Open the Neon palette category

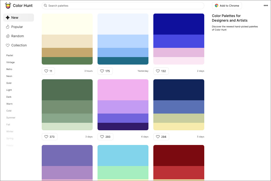point(9,76)
